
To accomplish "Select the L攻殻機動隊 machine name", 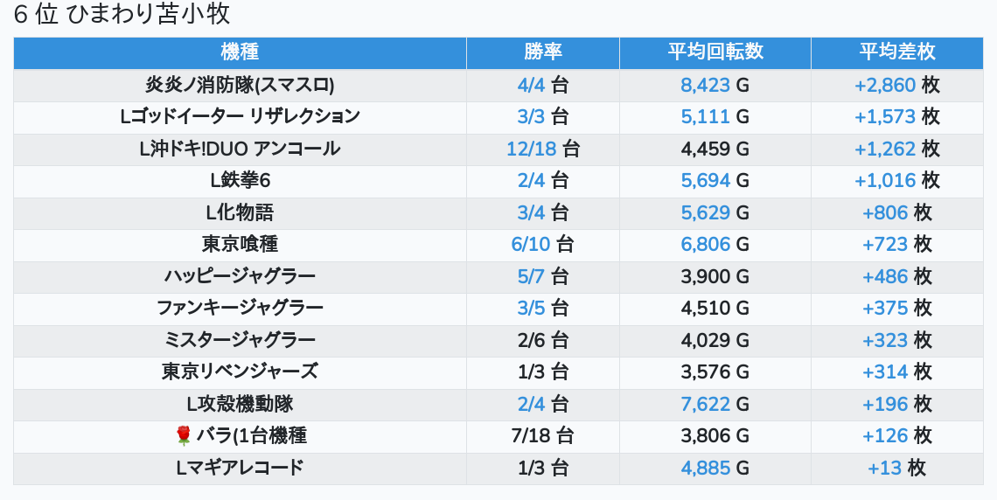I will coord(240,404).
